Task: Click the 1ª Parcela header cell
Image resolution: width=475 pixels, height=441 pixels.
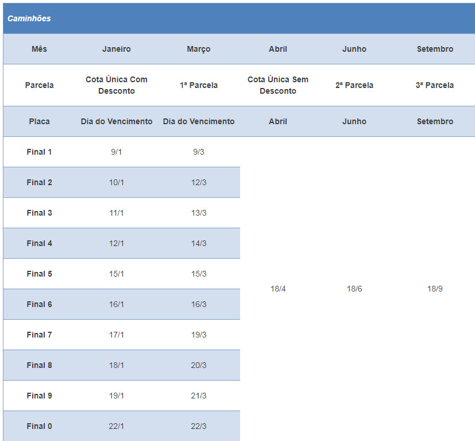Action: click(x=199, y=85)
